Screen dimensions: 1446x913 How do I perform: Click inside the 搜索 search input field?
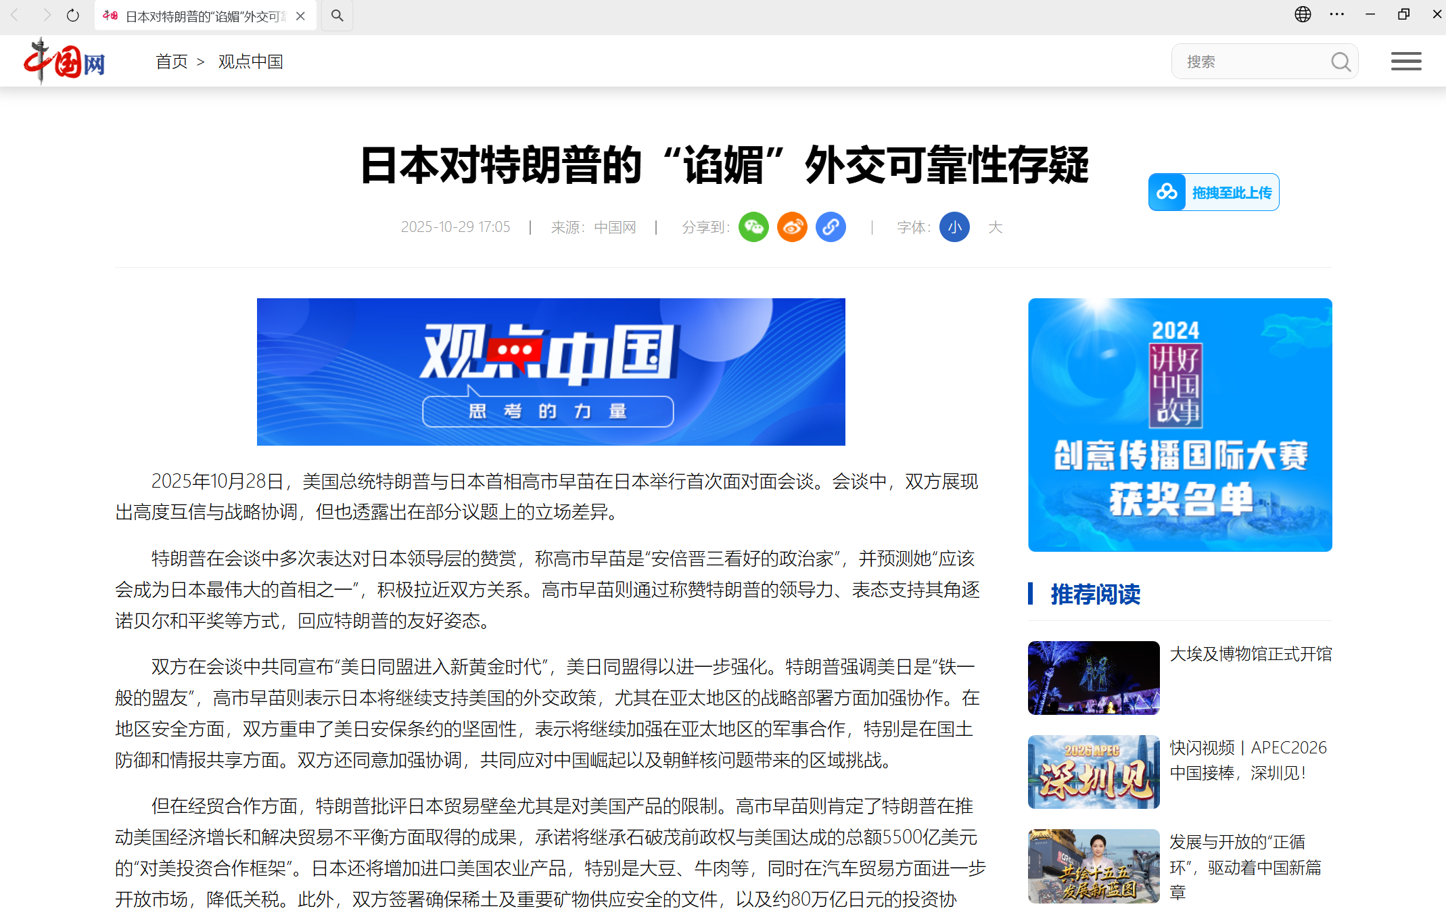pyautogui.click(x=1251, y=61)
